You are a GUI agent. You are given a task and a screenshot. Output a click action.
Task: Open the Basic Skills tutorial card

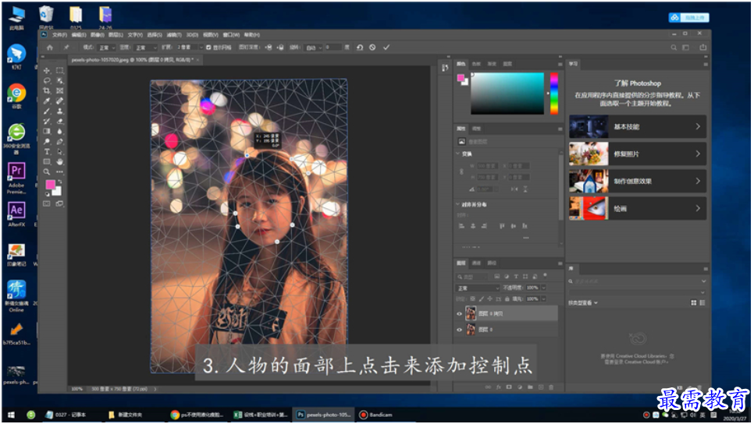click(637, 127)
